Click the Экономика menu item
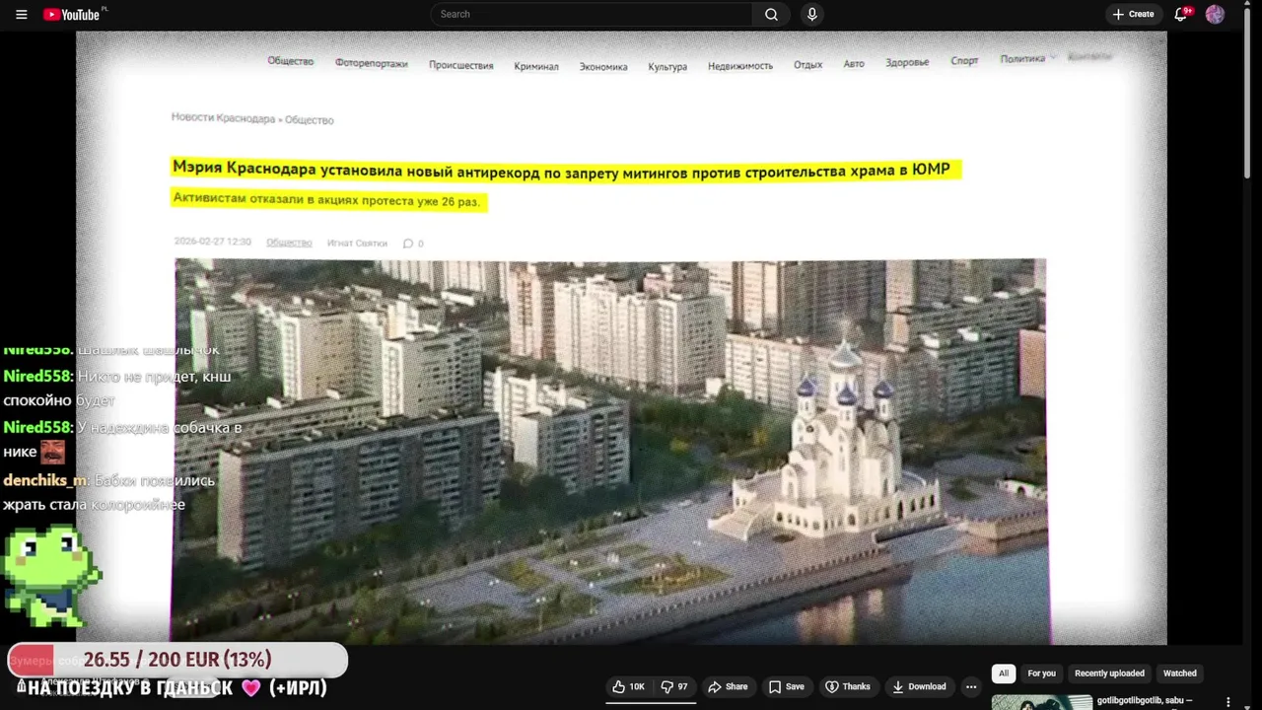1262x710 pixels. click(x=602, y=67)
